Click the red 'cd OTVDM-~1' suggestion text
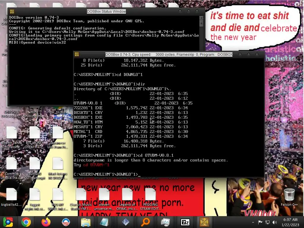This screenshot has width=304, height=228. tap(96, 165)
